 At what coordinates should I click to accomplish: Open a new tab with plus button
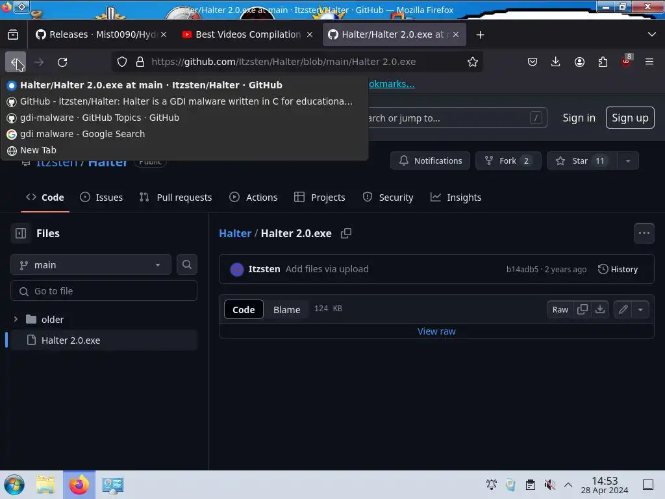pos(480,35)
